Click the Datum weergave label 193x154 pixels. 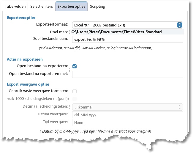[53, 114]
